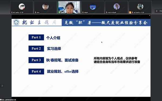Select the Tom cat avatar participant tile
162x101 pixels.
117,7
